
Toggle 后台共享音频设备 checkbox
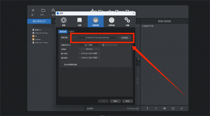point(62,64)
